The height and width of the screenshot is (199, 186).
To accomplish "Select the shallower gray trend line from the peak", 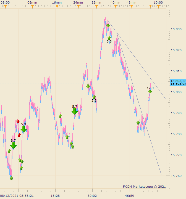I will 137,60.
